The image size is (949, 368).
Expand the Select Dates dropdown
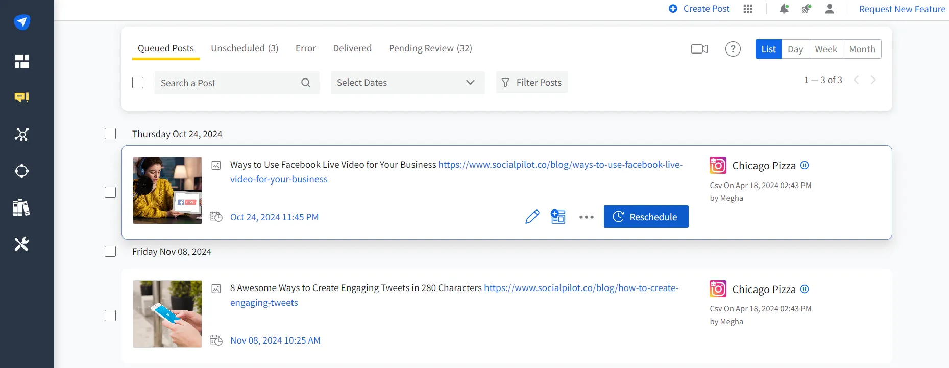tap(408, 83)
